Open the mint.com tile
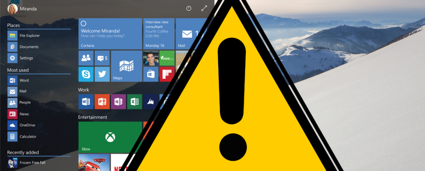The width and height of the screenshot is (425, 171). [x=167, y=58]
